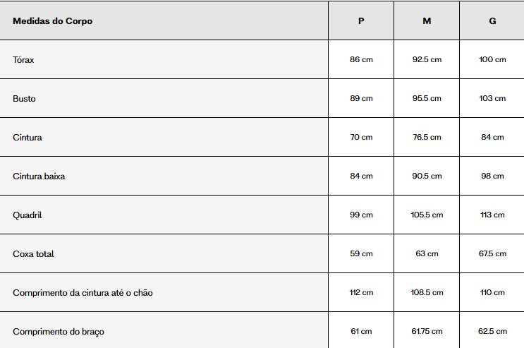Select the Tórax row label

[x=23, y=60]
